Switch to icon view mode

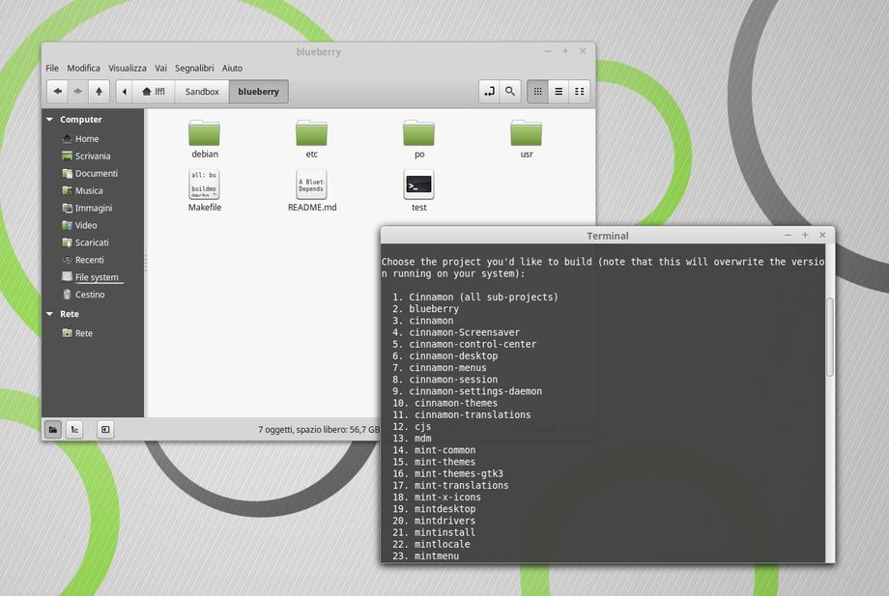coord(538,92)
